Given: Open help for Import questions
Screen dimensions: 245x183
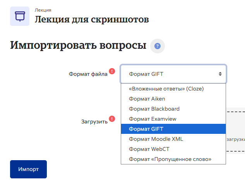Looking at the screenshot, I should point(157,46).
